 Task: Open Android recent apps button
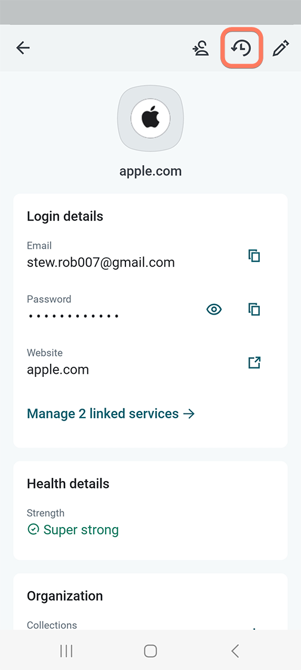66,651
